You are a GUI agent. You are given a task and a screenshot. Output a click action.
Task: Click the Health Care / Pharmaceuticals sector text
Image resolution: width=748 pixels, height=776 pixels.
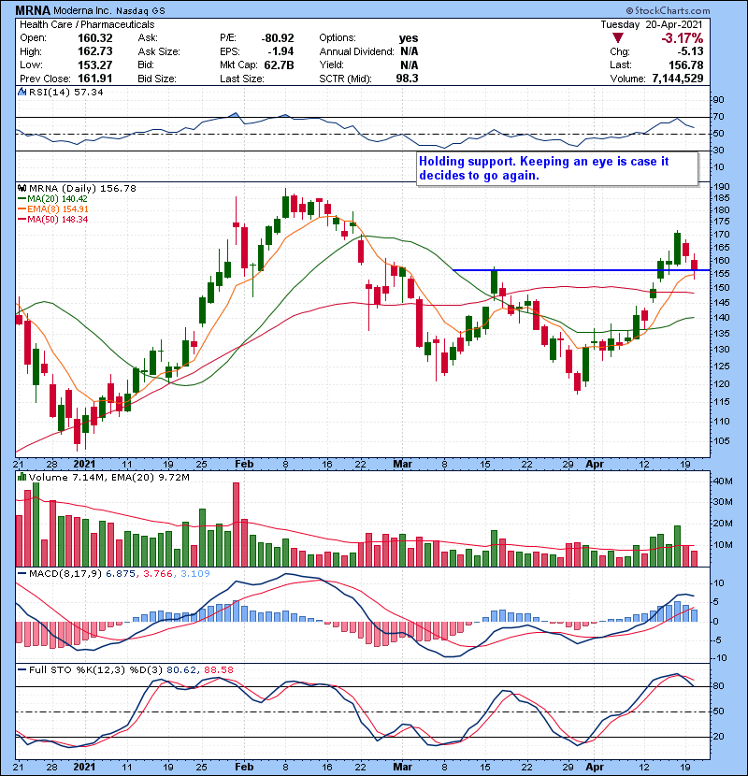pos(87,24)
